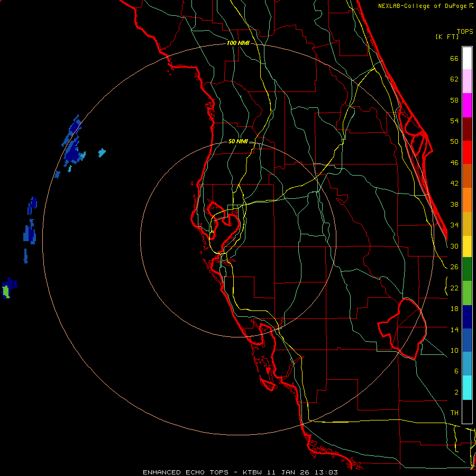Image resolution: width=476 pixels, height=476 pixels.
Task: Click the '11 JAN 26' date text
Action: [x=288, y=472]
